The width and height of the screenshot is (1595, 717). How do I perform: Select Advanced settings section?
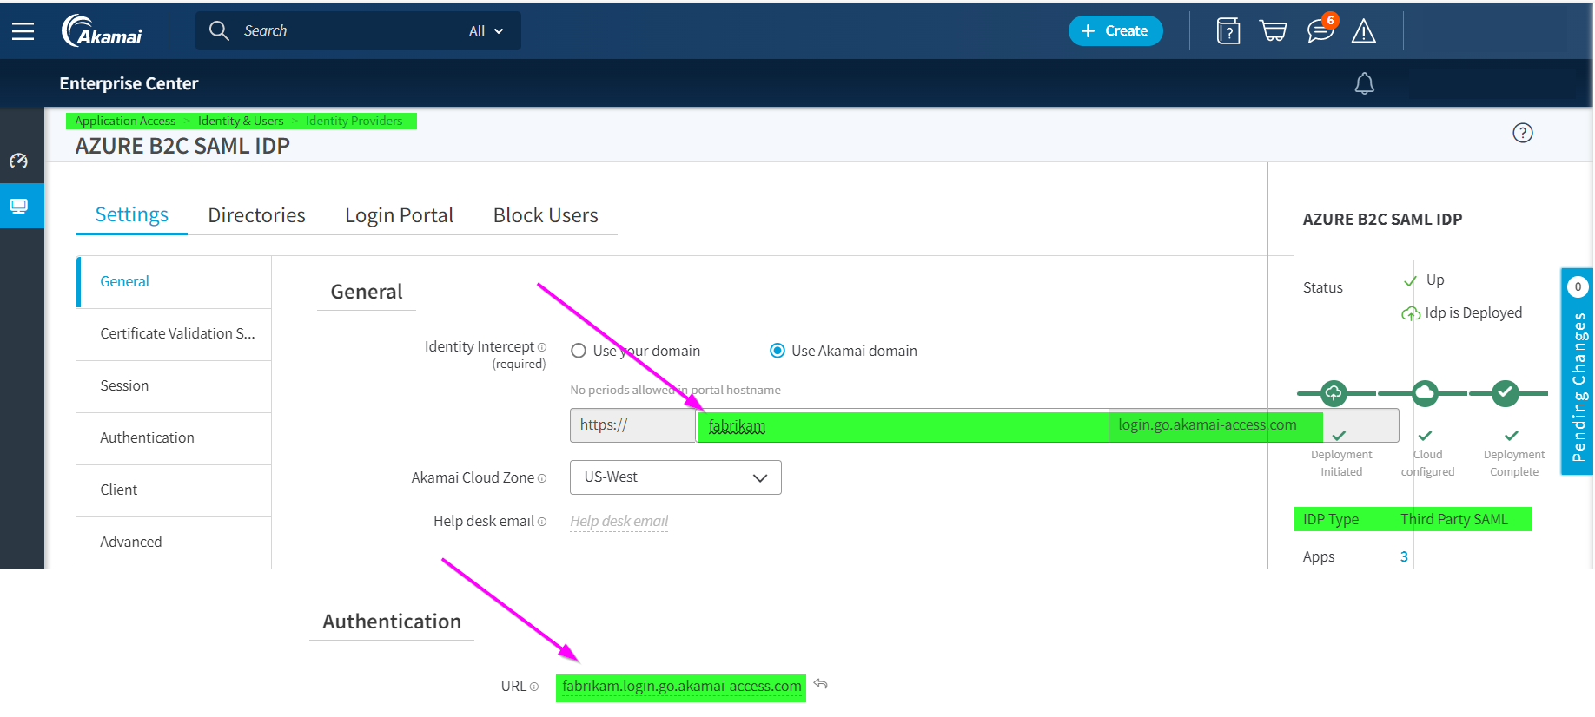pyautogui.click(x=174, y=542)
